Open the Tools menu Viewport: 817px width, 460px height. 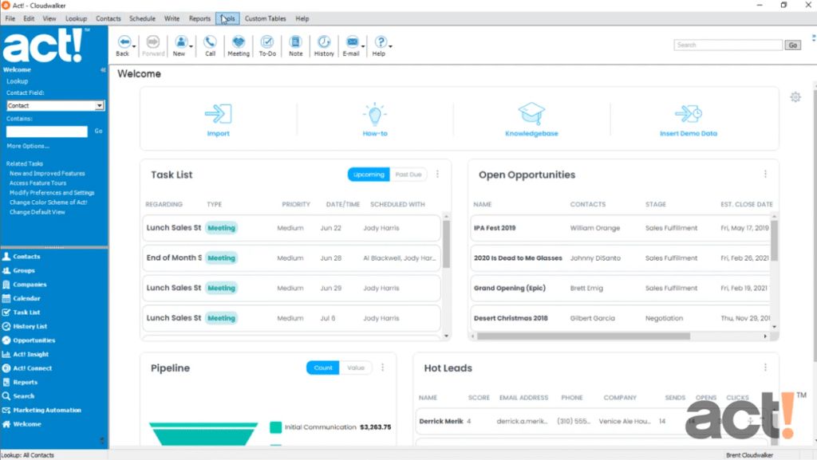tap(227, 18)
